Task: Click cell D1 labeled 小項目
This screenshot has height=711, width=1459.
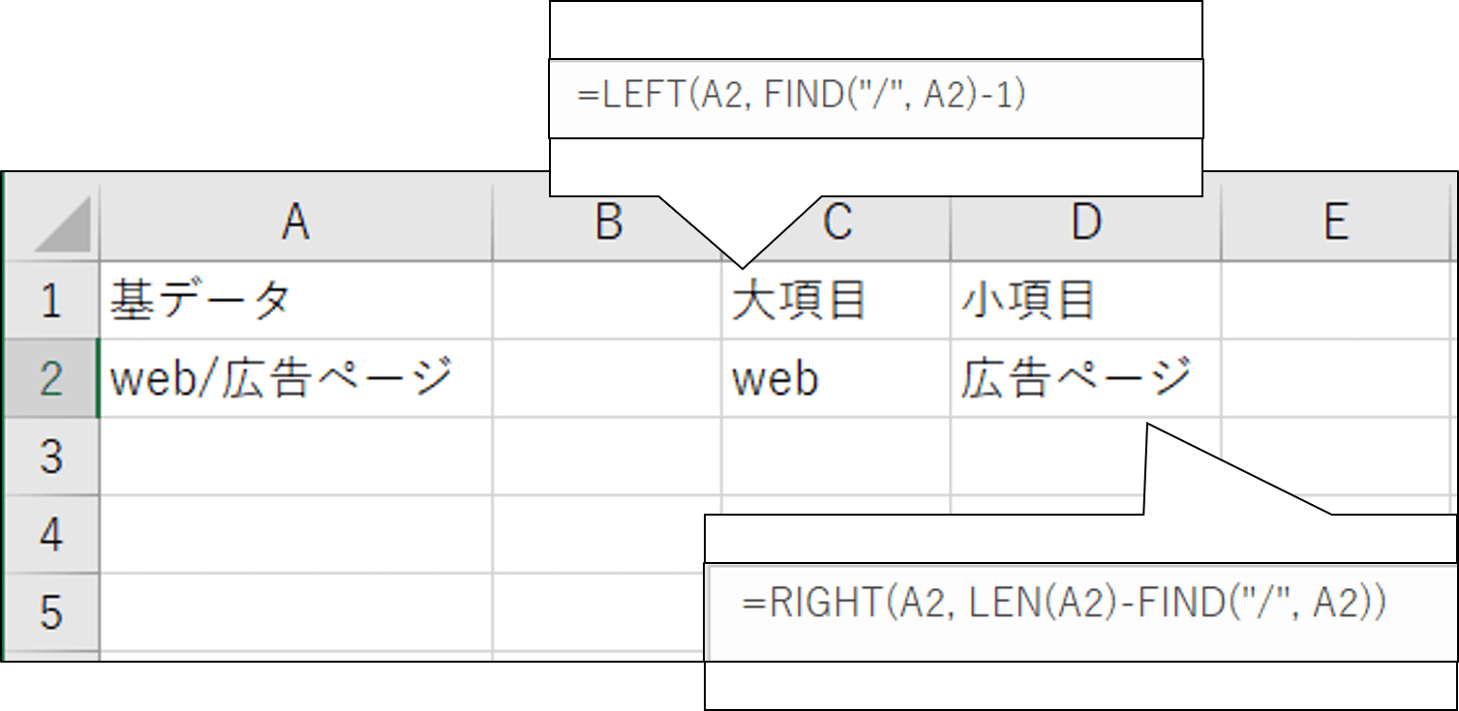Action: 1086,300
